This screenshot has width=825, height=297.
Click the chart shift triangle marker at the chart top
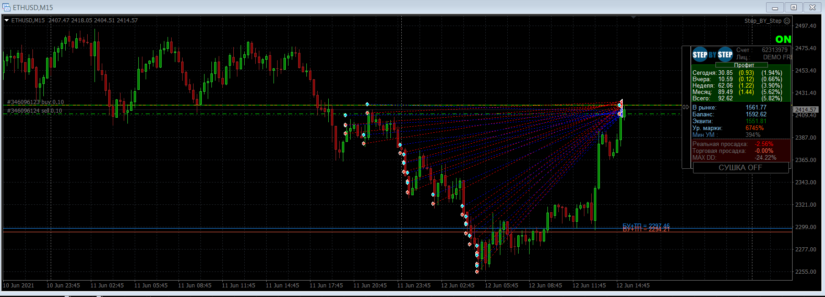pyautogui.click(x=634, y=17)
